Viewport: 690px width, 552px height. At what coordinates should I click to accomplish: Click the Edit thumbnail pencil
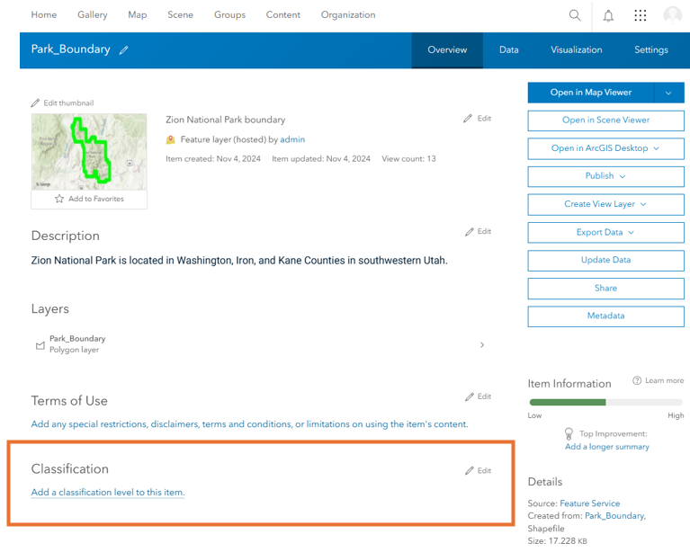coord(35,102)
